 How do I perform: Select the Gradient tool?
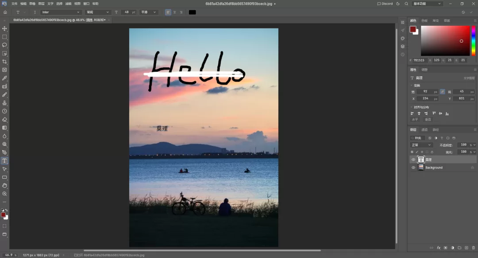[4, 128]
